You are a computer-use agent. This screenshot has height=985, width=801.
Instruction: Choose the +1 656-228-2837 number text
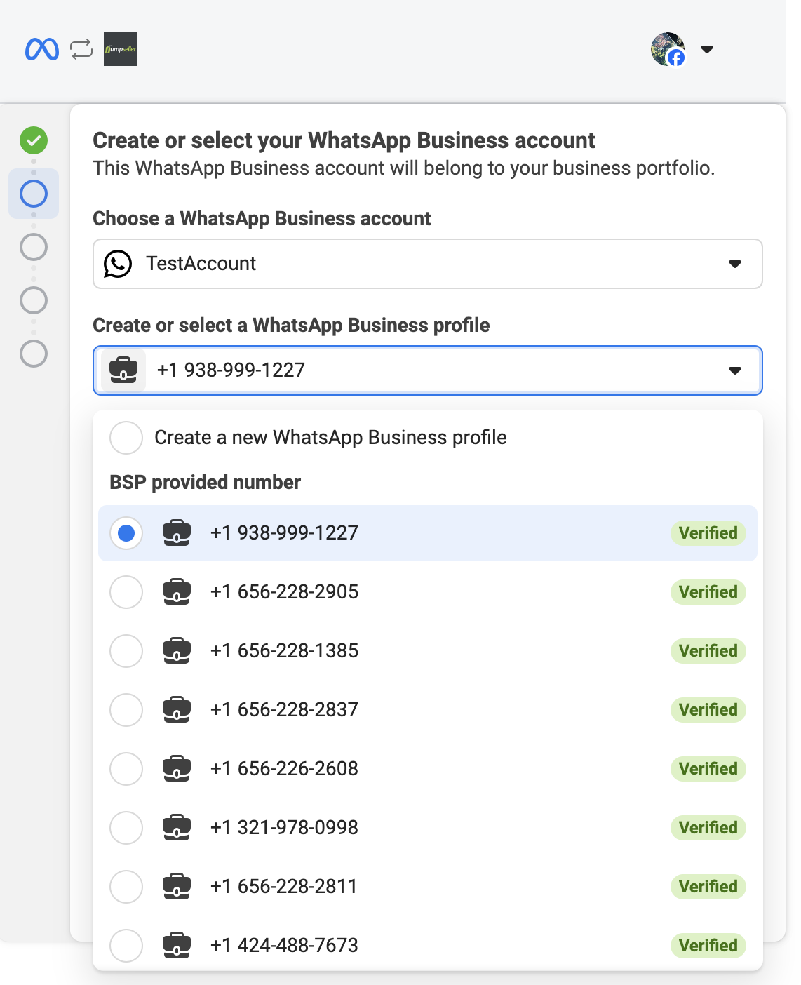pyautogui.click(x=284, y=710)
